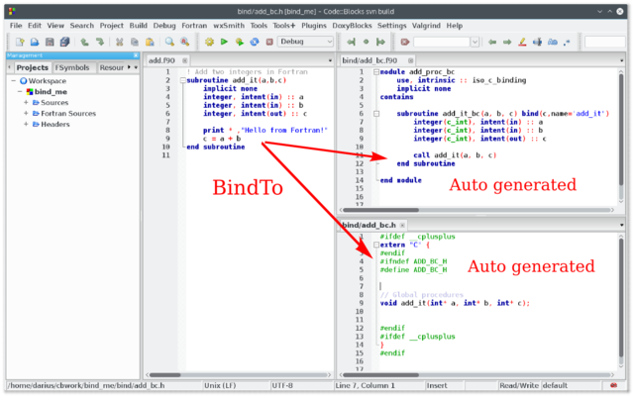Click the Copy toolbar icon
Image resolution: width=634 pixels, height=397 pixels.
click(x=135, y=42)
